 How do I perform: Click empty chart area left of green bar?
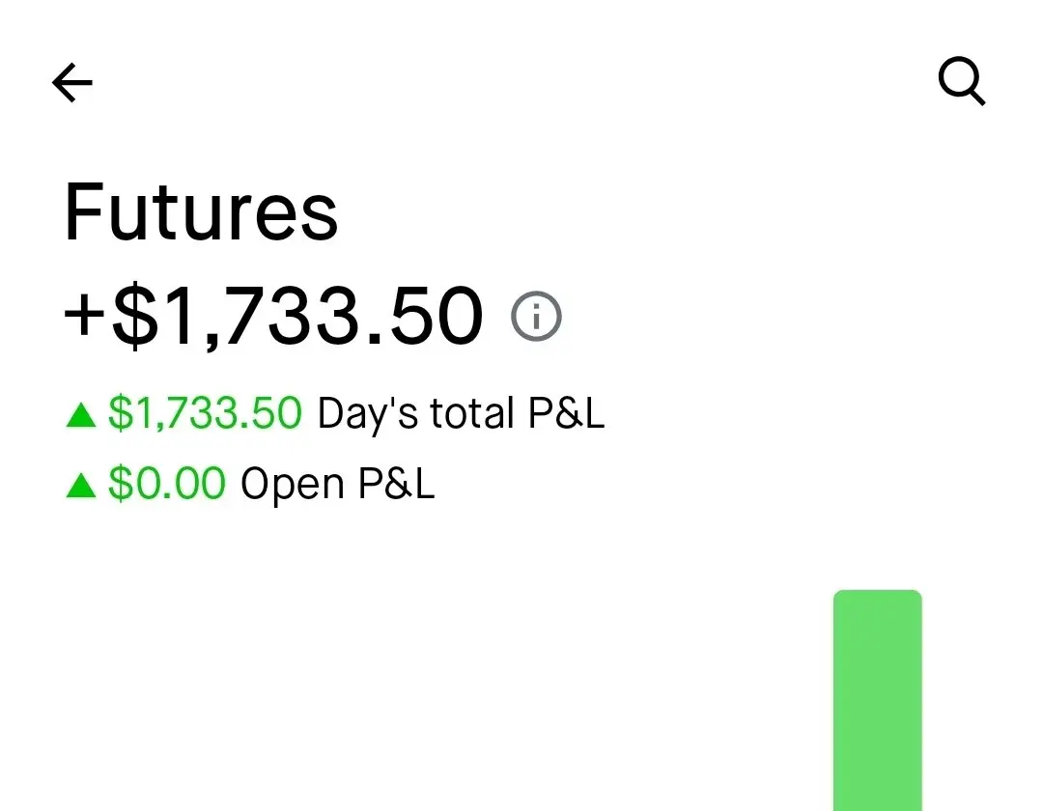point(435,695)
